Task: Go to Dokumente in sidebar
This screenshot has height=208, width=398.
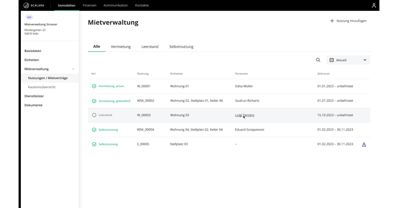Action: tap(33, 105)
